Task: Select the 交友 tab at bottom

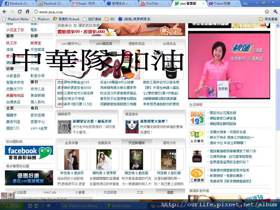Action: [x=140, y=192]
